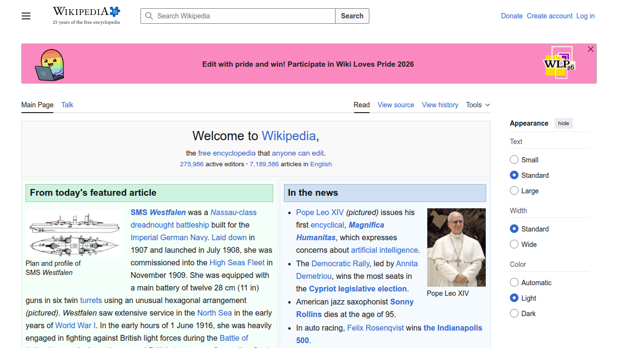The width and height of the screenshot is (618, 348).
Task: Click the WLP 26 logo
Action: [x=559, y=63]
